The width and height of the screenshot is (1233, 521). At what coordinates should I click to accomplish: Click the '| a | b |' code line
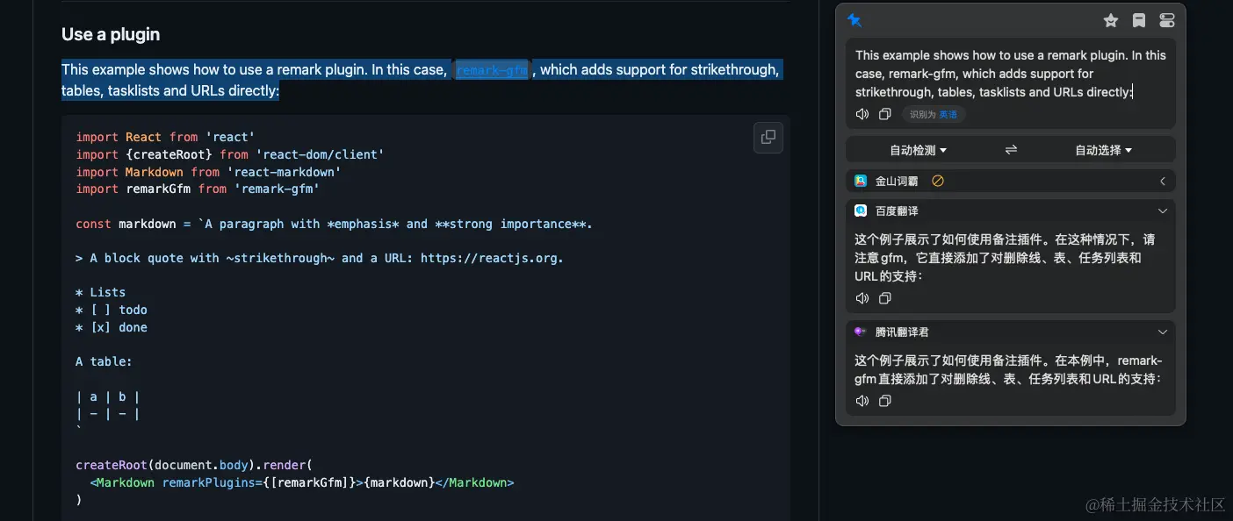[x=108, y=396]
